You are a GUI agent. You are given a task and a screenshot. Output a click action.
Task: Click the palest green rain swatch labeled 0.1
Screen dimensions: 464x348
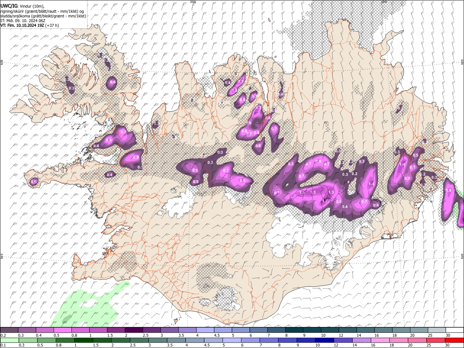pos(9,340)
